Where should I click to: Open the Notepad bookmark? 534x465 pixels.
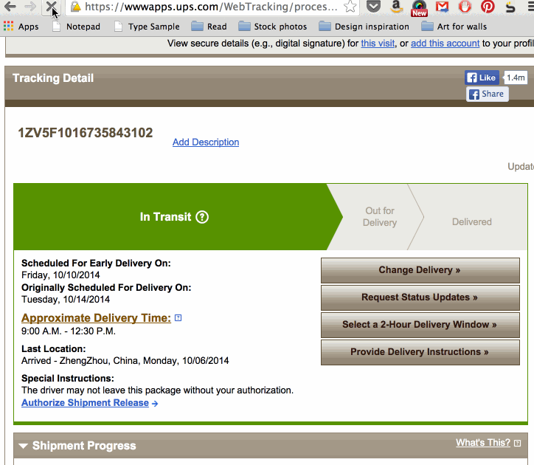(76, 27)
